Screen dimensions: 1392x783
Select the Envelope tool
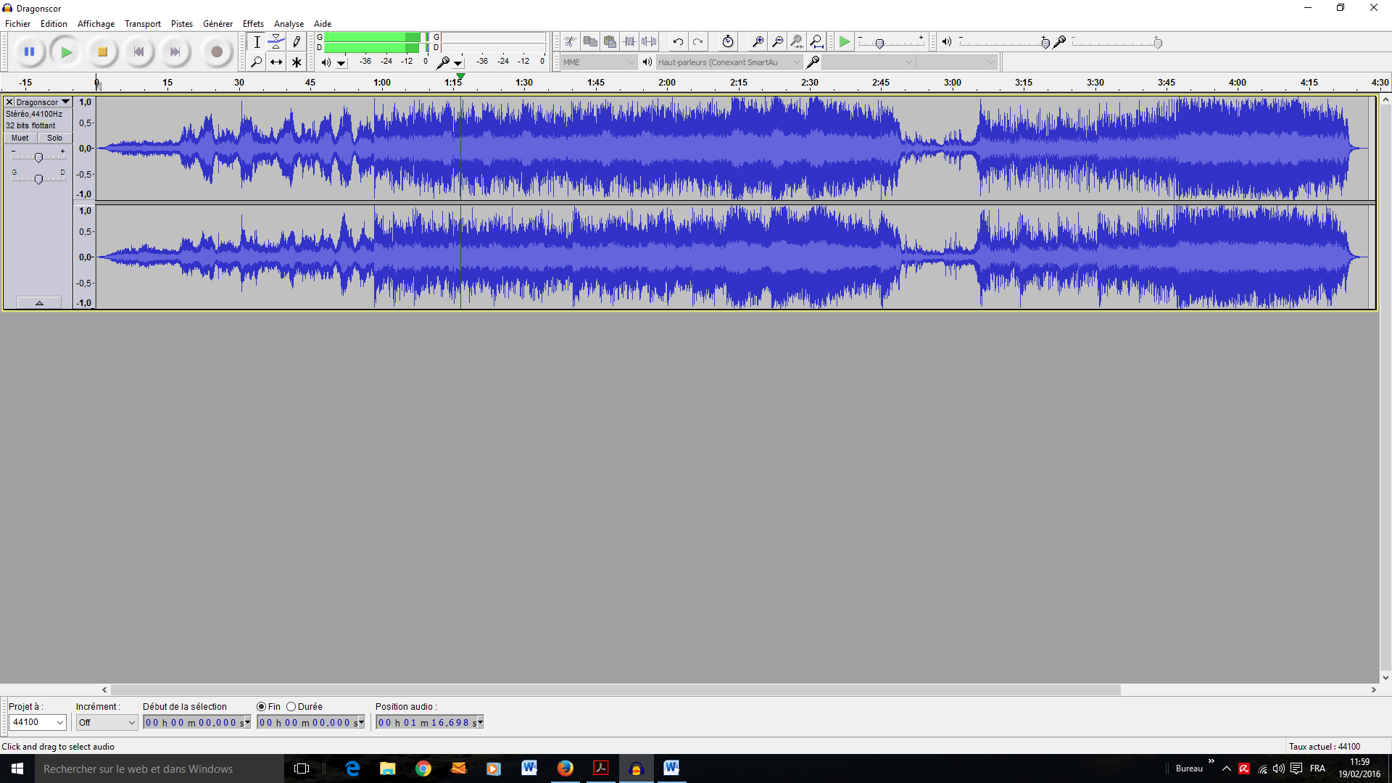(276, 41)
